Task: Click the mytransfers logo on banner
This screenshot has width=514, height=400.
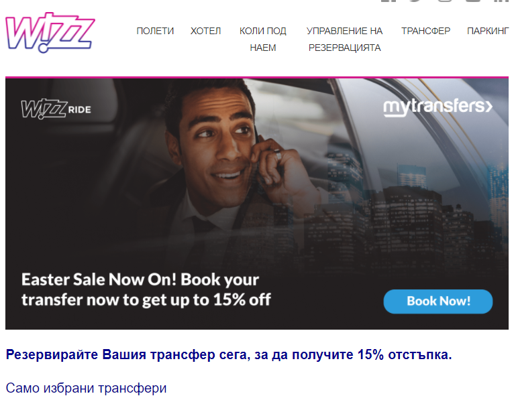Action: (438, 107)
